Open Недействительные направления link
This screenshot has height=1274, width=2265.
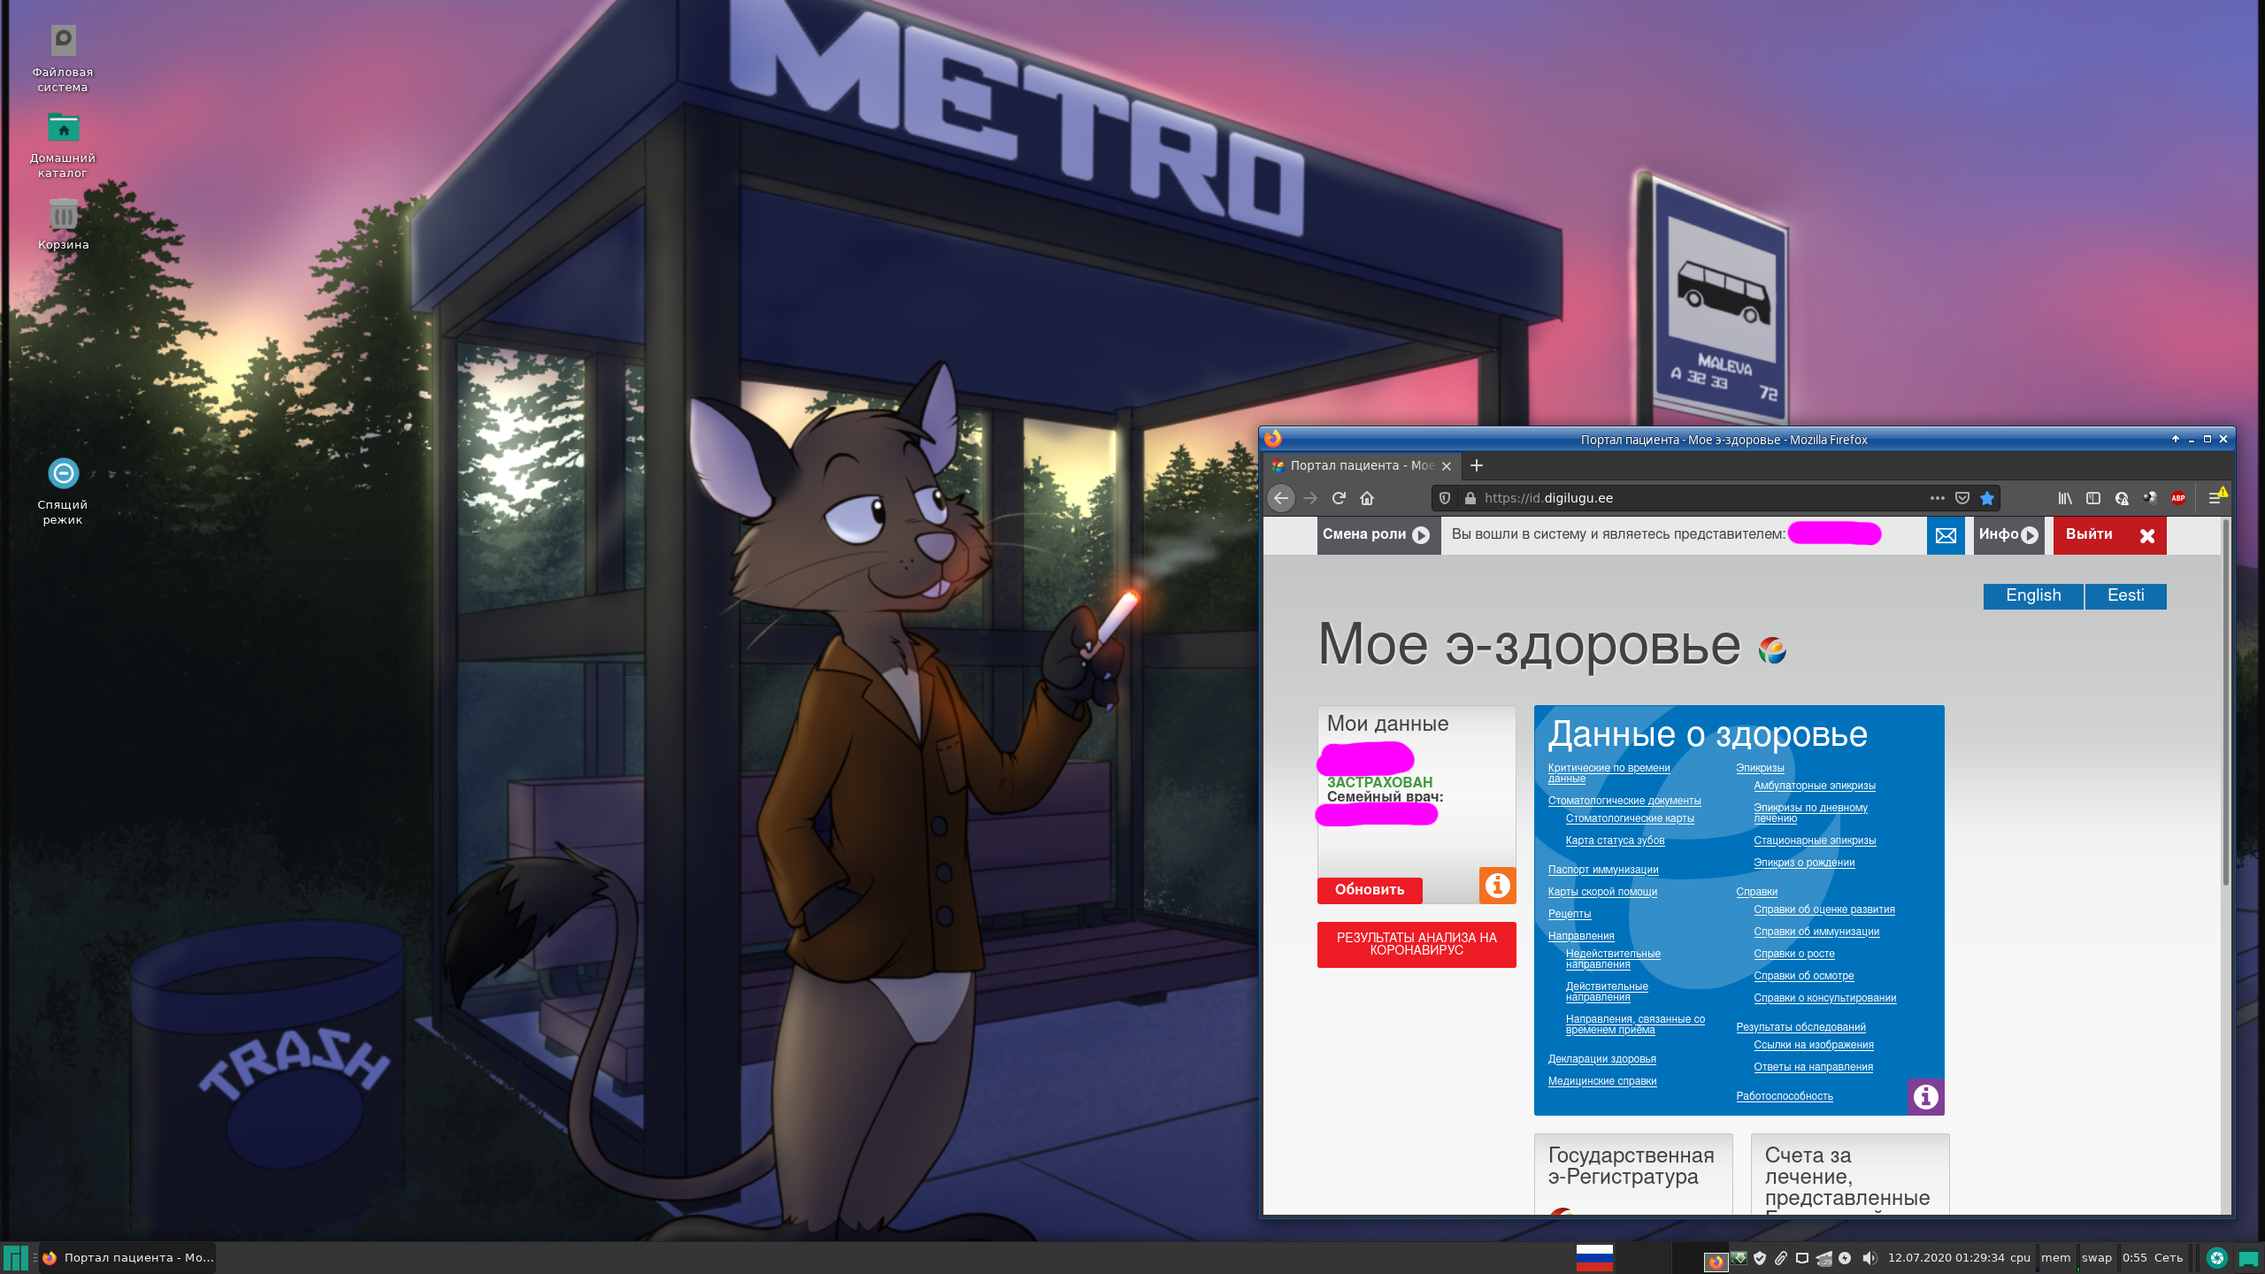click(x=1613, y=959)
